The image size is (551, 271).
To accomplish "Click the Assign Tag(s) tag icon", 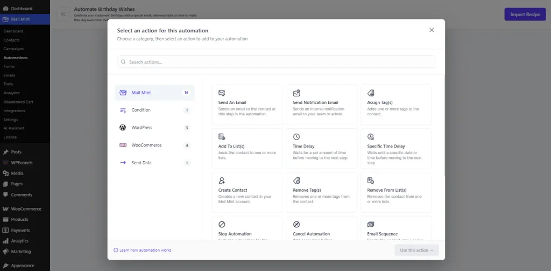I will [371, 93].
